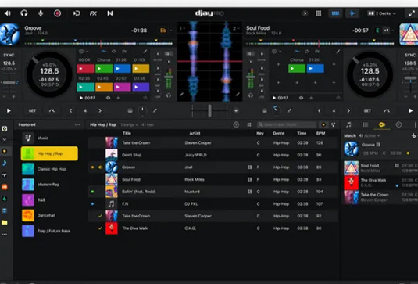Sort the list by BPM column header
The width and height of the screenshot is (418, 284).
coord(320,133)
